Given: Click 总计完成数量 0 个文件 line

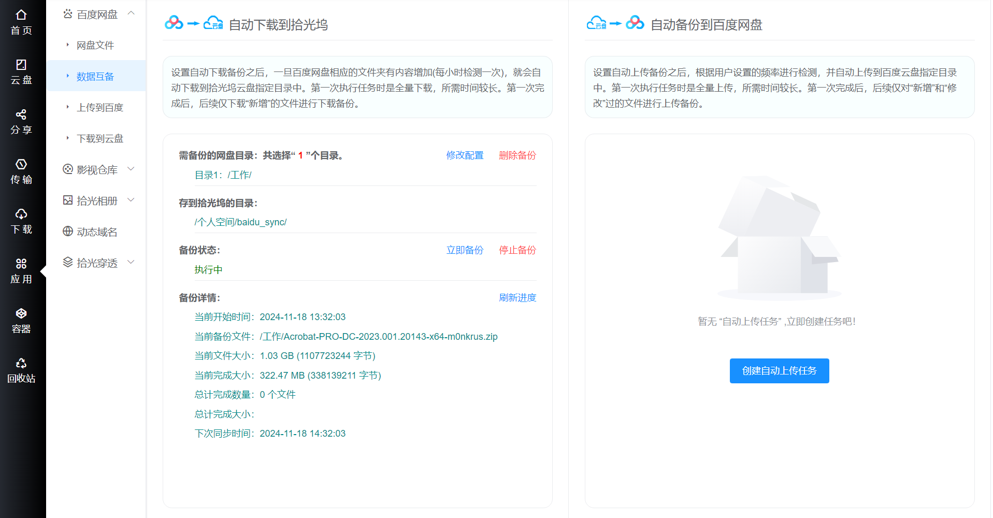Looking at the screenshot, I should pyautogui.click(x=245, y=395).
